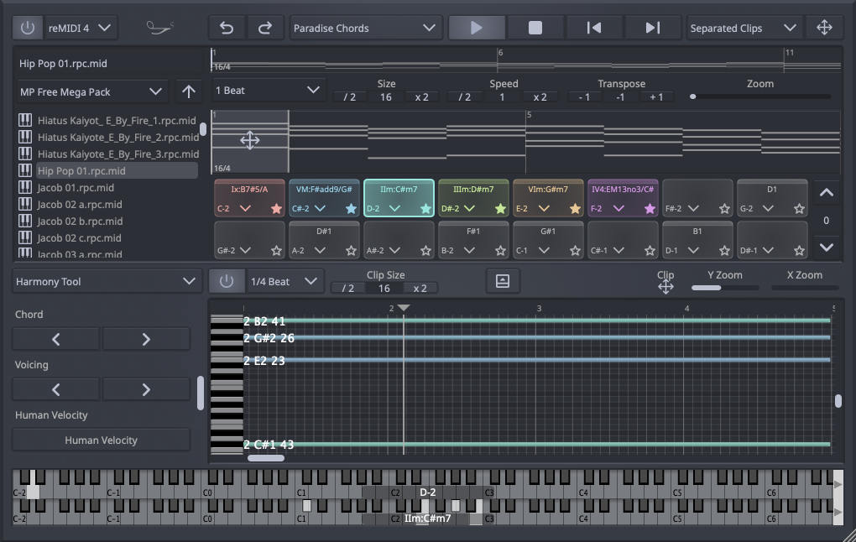Click the Human Velocity button

point(101,440)
